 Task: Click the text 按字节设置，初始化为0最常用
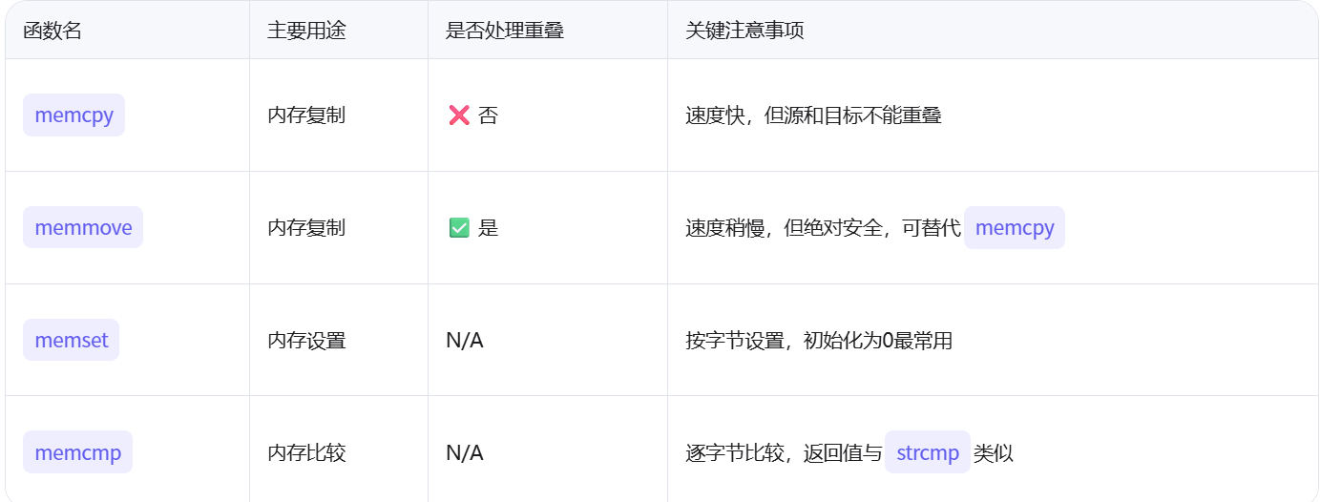[819, 340]
